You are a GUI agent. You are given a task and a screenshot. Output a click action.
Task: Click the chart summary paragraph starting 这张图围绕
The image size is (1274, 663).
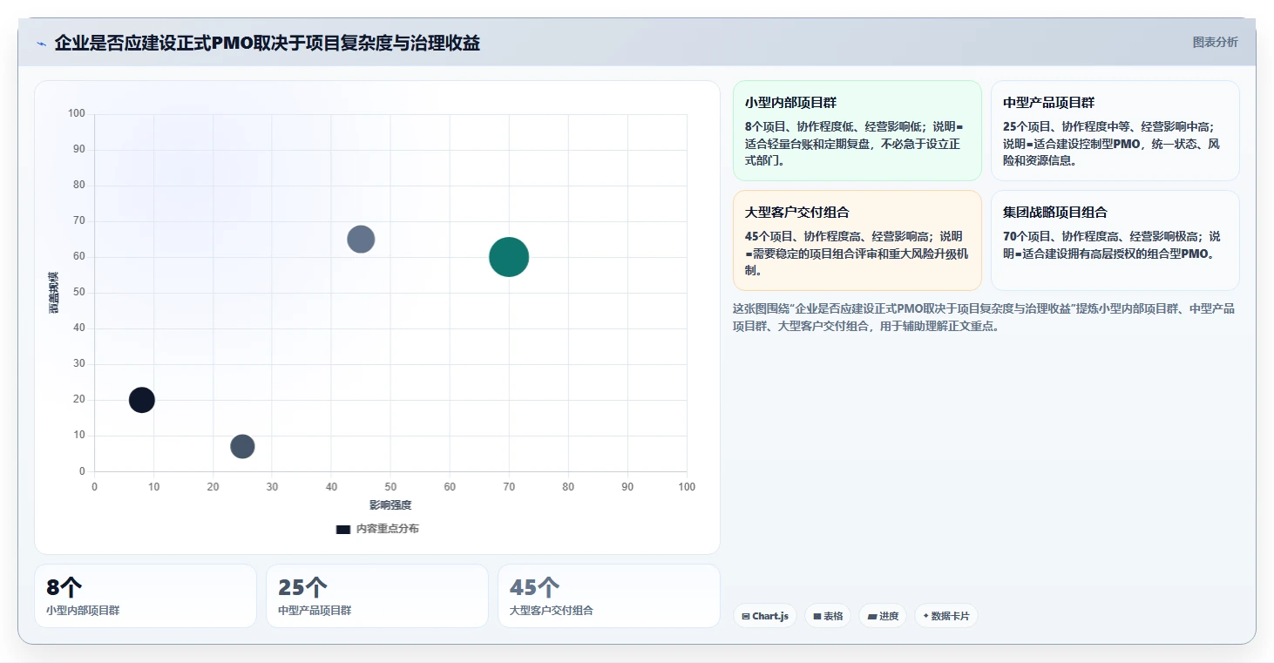tap(985, 318)
